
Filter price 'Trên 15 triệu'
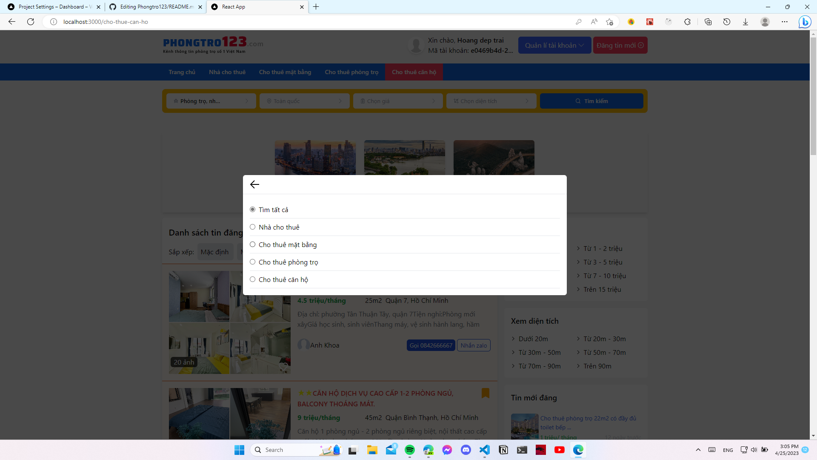(x=602, y=289)
